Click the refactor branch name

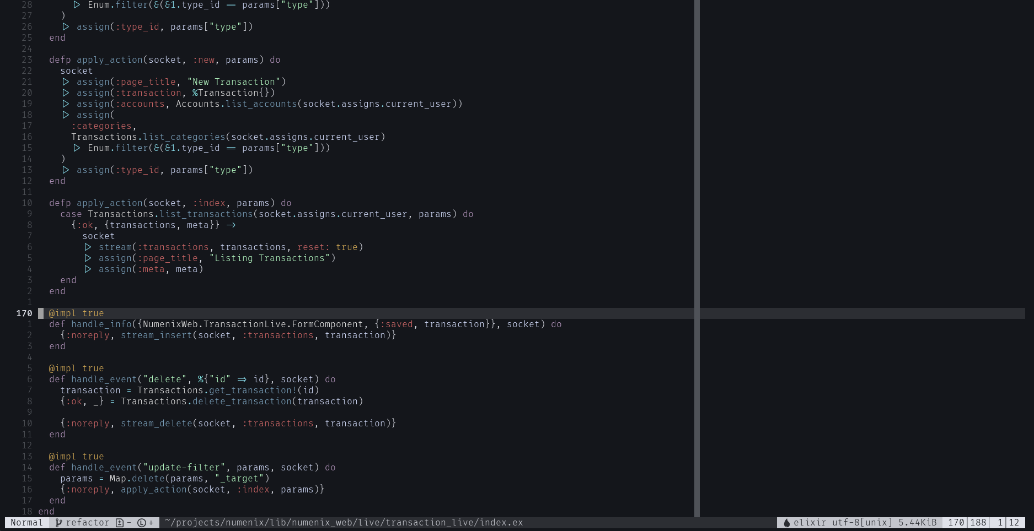point(87,523)
